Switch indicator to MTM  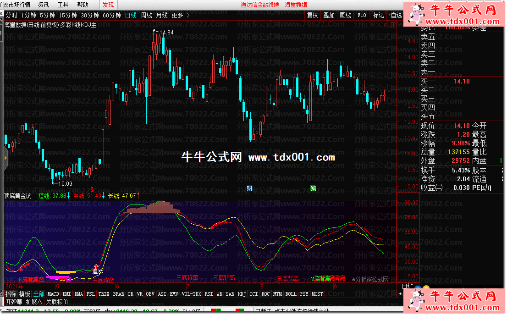pyautogui.click(x=277, y=294)
